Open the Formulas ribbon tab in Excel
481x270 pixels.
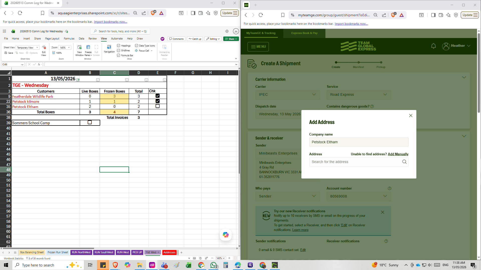click(x=69, y=38)
